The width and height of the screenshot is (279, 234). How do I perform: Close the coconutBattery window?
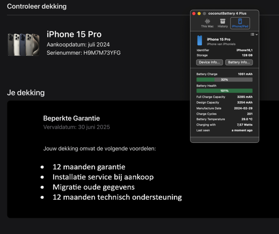194,14
